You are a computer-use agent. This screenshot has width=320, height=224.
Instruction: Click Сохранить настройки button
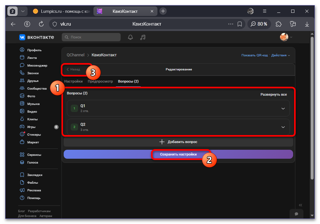pos(178,154)
